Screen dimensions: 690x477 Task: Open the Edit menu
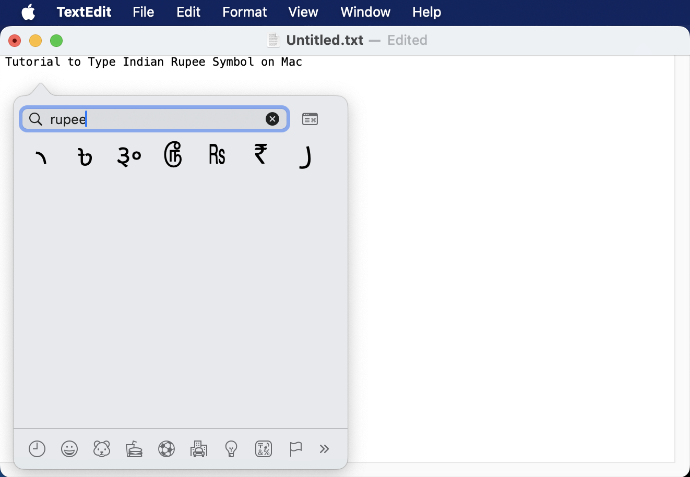click(x=188, y=12)
